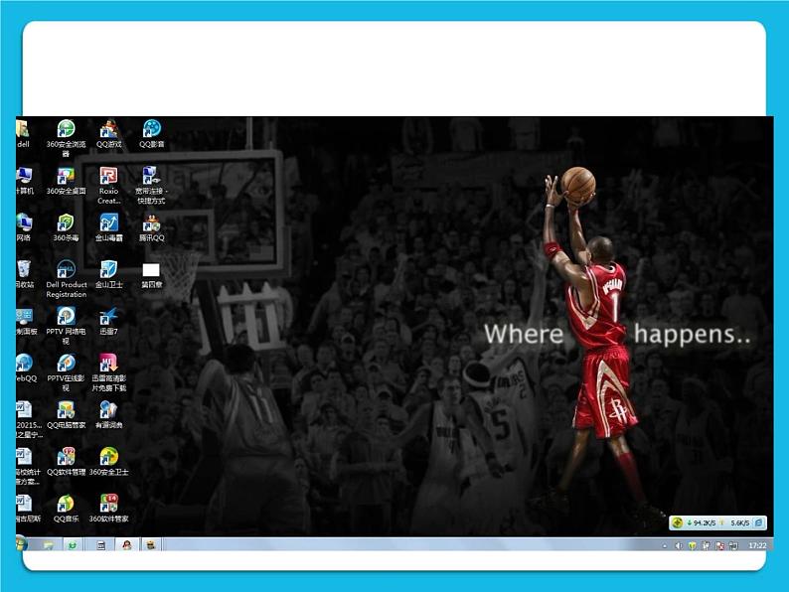
Task: Open the 360杀毒 antivirus icon
Action: tap(66, 223)
